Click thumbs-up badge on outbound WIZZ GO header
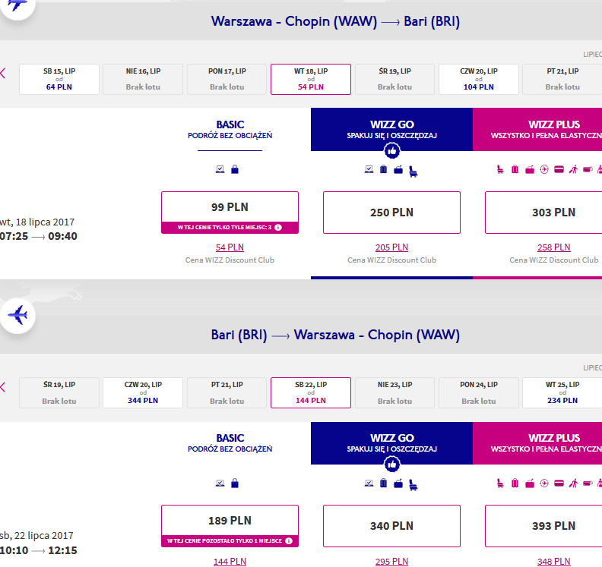The width and height of the screenshot is (602, 567). point(392,150)
